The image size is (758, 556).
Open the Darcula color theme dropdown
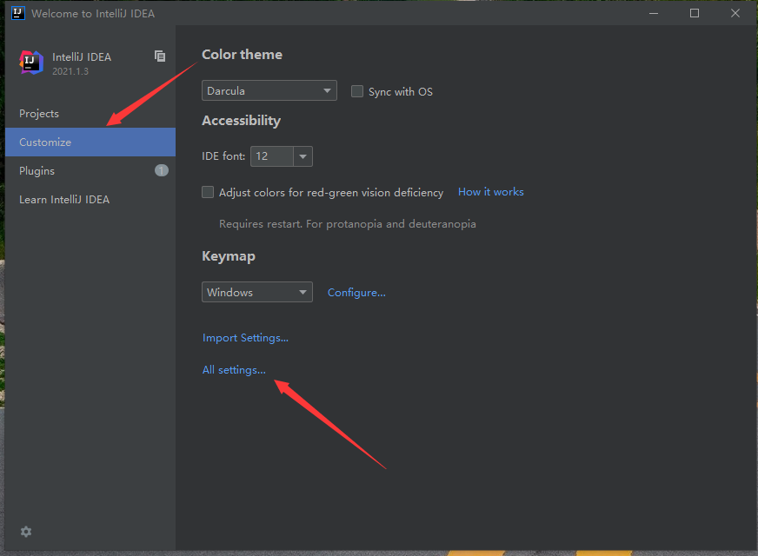pyautogui.click(x=269, y=90)
